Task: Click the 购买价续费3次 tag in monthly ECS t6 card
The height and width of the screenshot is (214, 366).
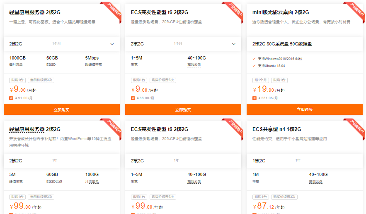Action: [x=163, y=80]
